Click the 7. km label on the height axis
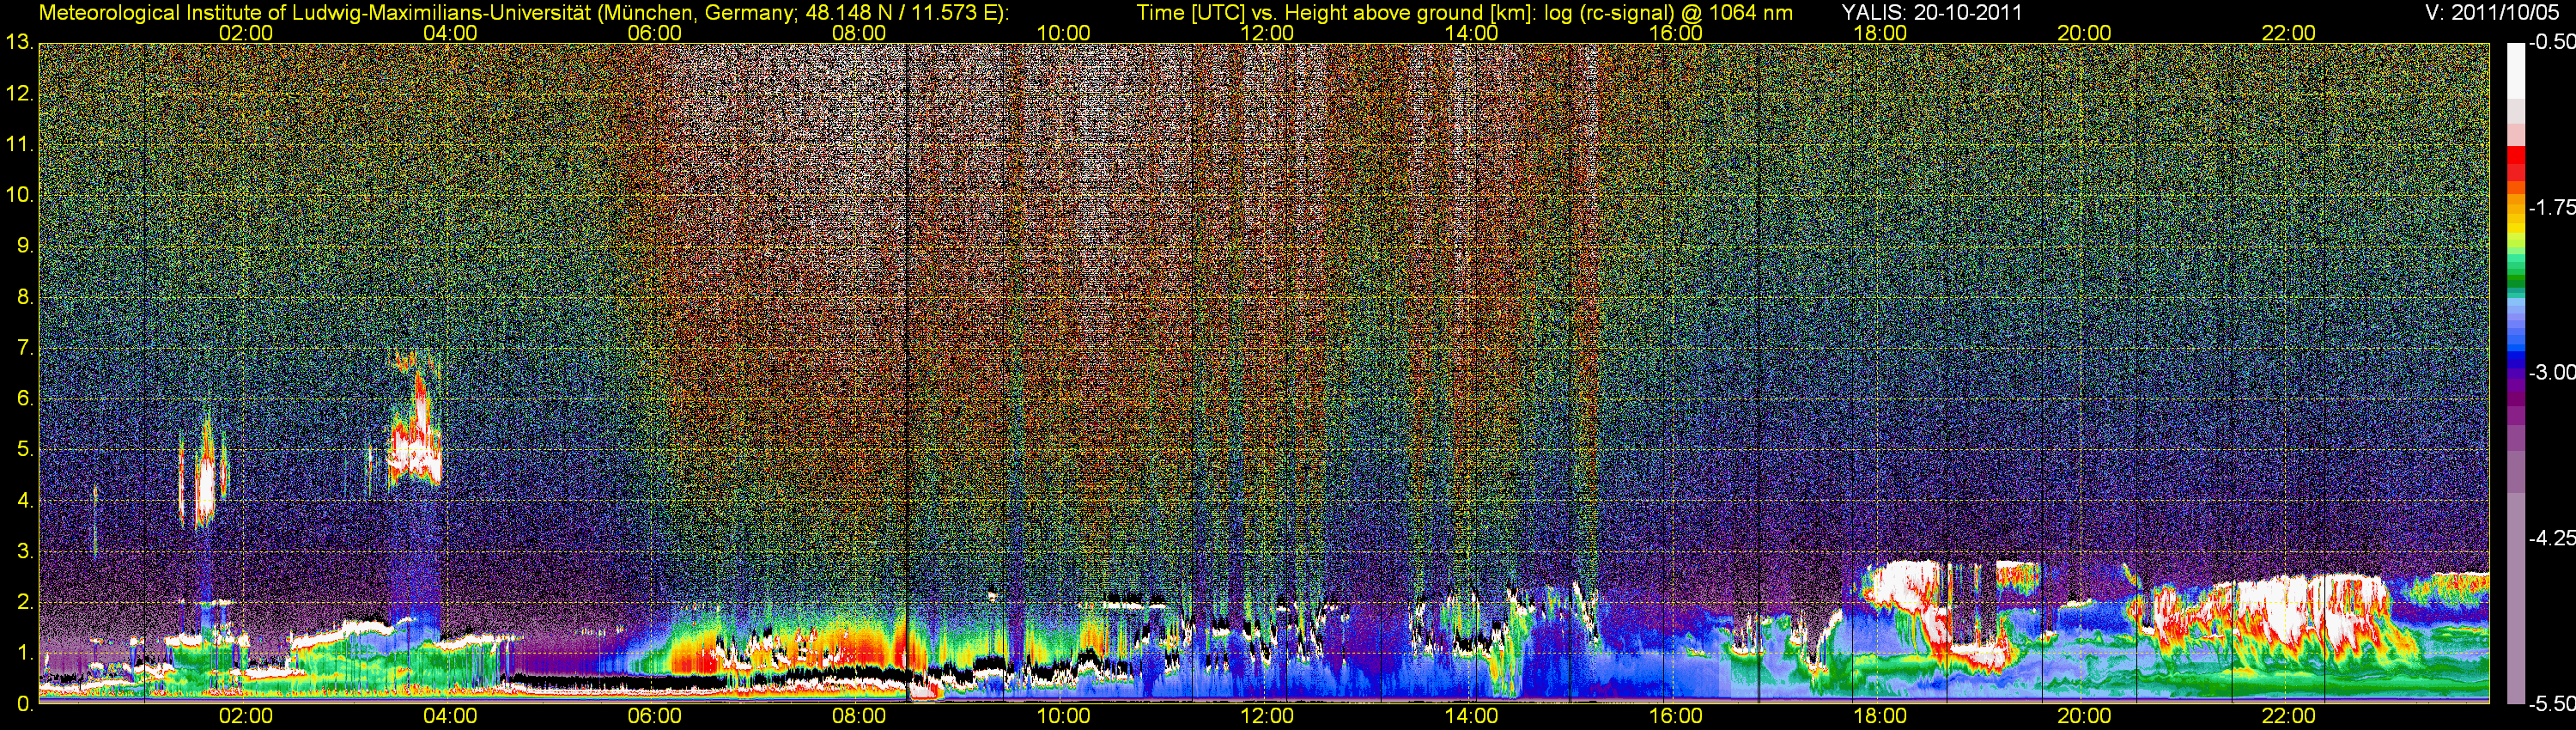 pyautogui.click(x=26, y=348)
